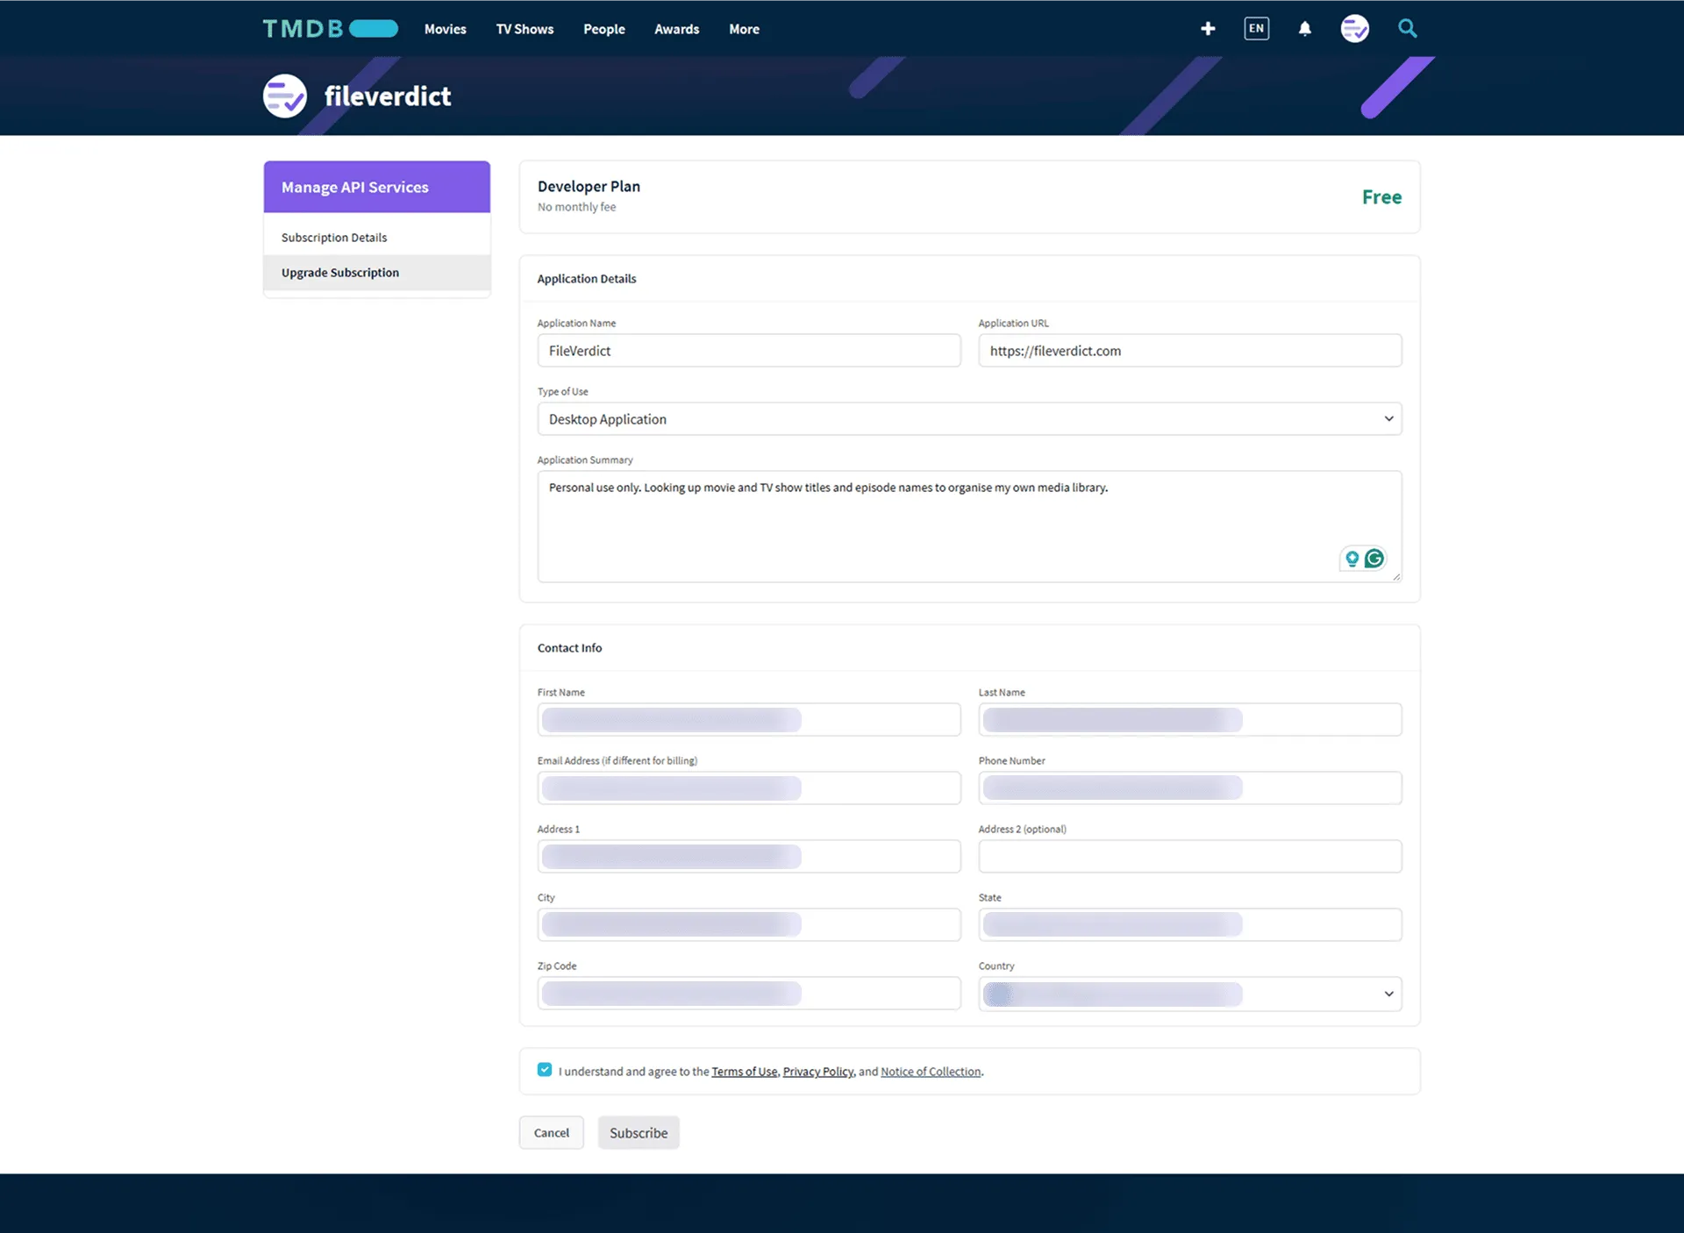Open the Country dropdown

(1190, 994)
